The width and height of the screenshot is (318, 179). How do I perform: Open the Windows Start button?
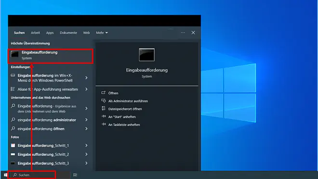tap(5, 175)
